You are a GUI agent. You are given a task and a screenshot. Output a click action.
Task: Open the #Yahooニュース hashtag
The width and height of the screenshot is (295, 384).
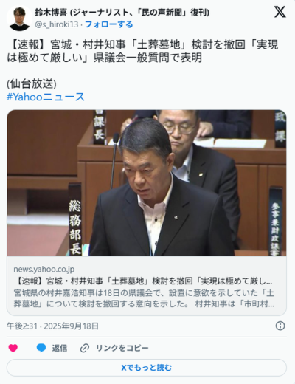pyautogui.click(x=46, y=97)
